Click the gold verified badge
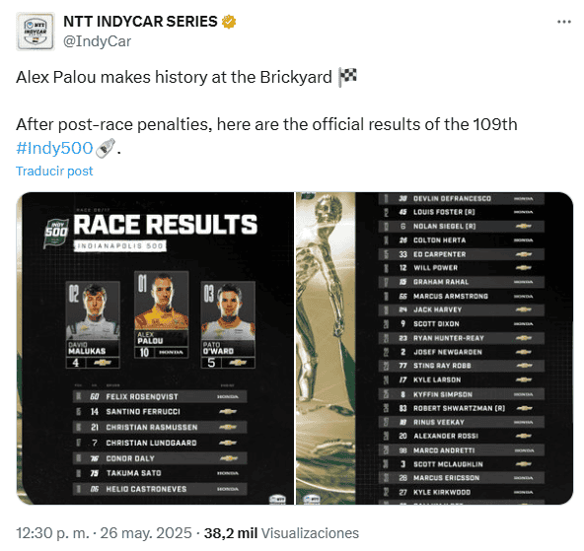Viewport: 584px width, 551px height. (x=229, y=22)
